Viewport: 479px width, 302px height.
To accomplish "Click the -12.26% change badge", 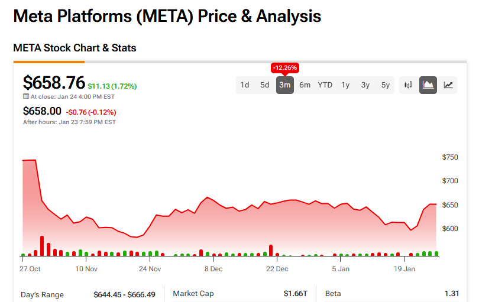I will (284, 67).
